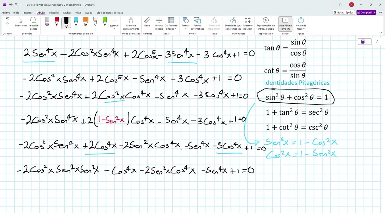Switch to the Inicio tab
Image resolution: width=385 pixels, height=216 pixels.
pyautogui.click(x=16, y=13)
